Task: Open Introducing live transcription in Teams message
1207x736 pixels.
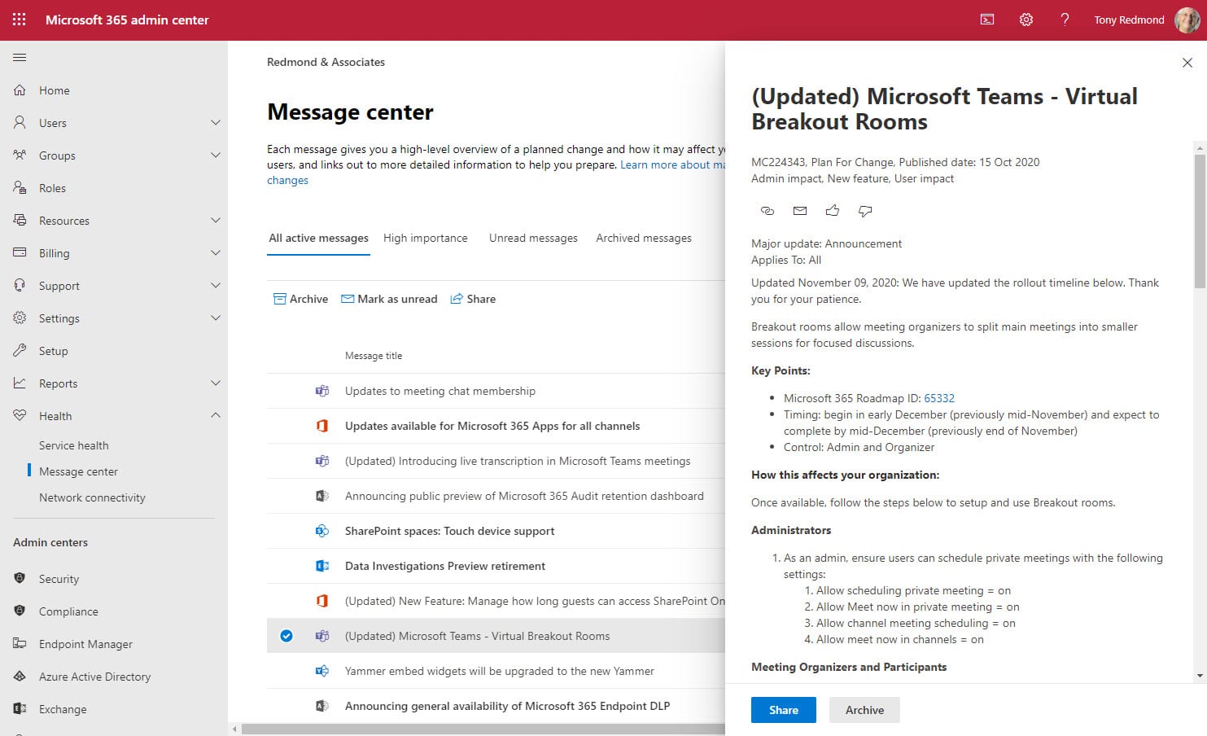Action: pyautogui.click(x=518, y=461)
